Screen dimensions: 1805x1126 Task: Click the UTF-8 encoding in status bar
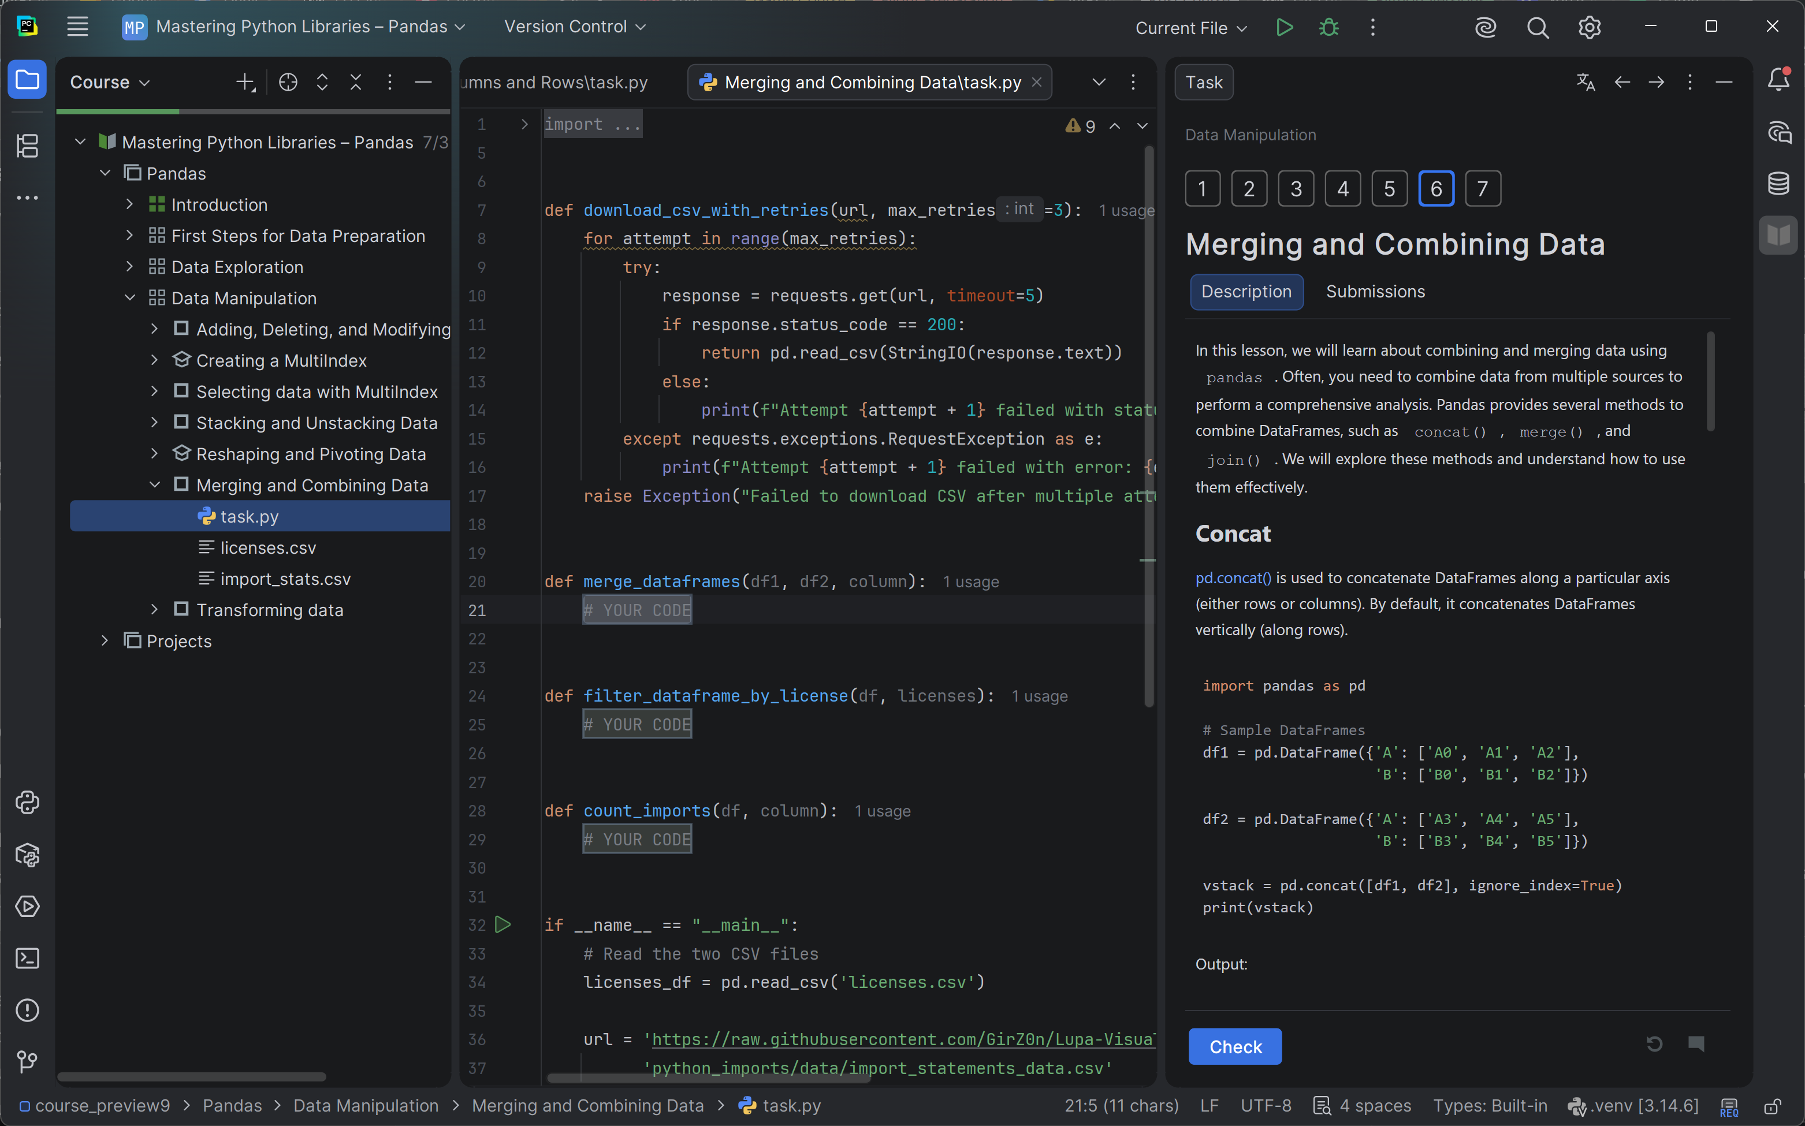[x=1266, y=1106]
